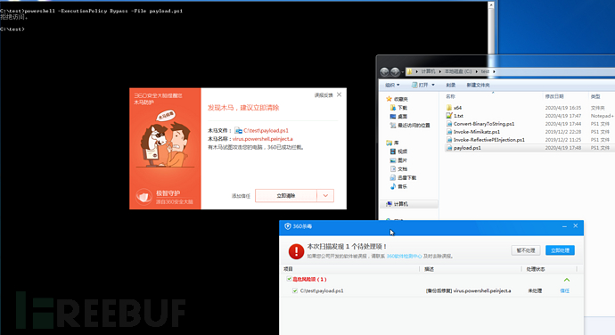
Task: Click the blue Process Now button
Action: point(560,250)
